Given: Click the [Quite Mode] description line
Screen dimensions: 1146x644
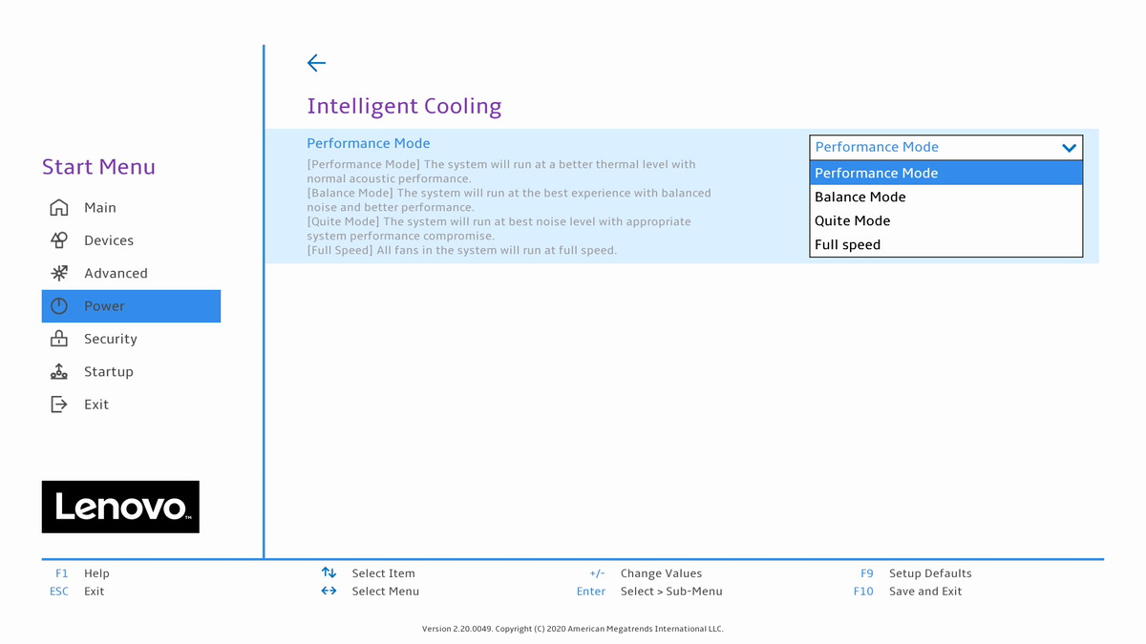Looking at the screenshot, I should tap(499, 228).
